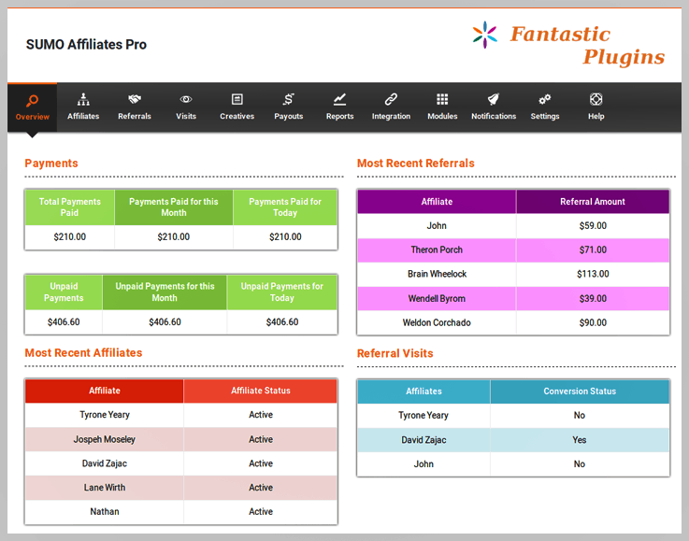Click the Creatives document icon
The image size is (689, 541).
(x=237, y=99)
